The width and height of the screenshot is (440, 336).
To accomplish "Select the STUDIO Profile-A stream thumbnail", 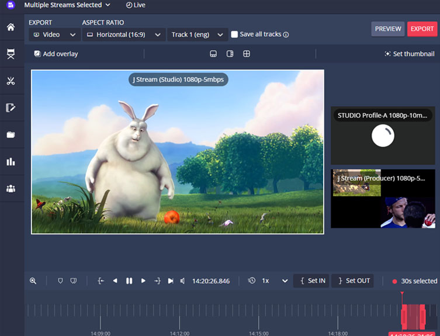I will click(383, 136).
